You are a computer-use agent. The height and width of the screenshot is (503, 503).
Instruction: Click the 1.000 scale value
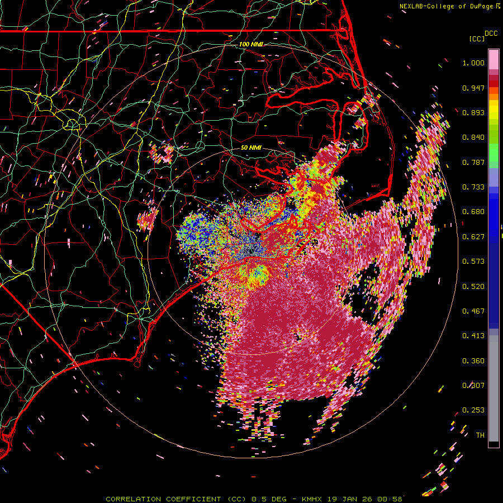(x=473, y=63)
